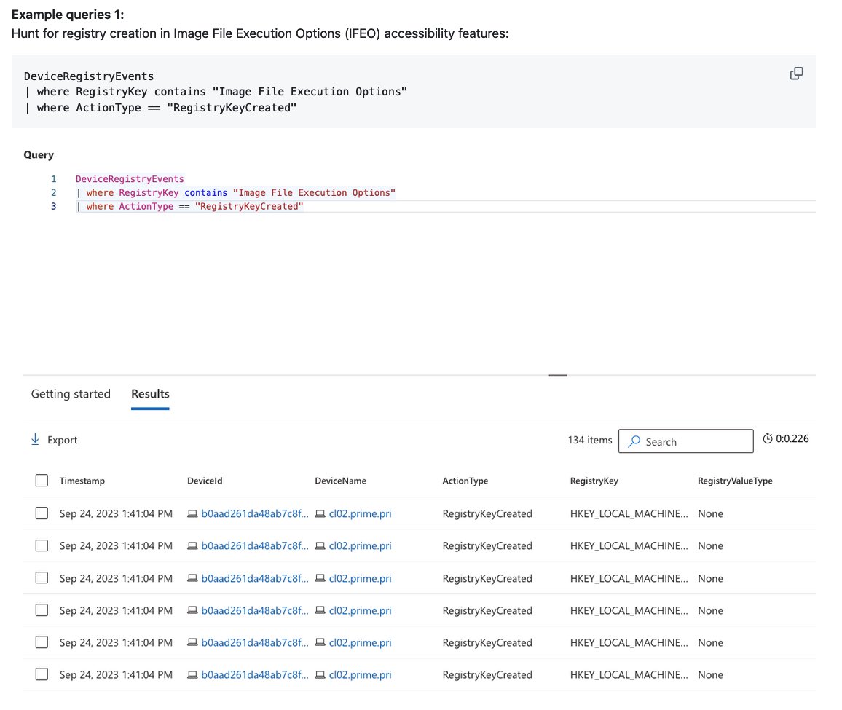
Task: Select the Results tab
Action: tap(150, 394)
